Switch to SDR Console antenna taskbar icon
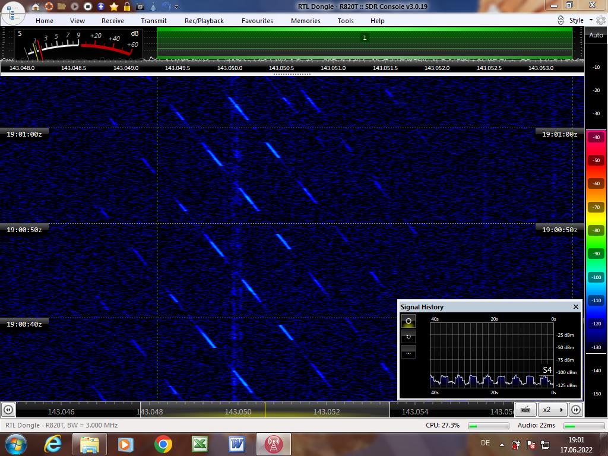Screen dimensions: 608x456 click(274, 444)
